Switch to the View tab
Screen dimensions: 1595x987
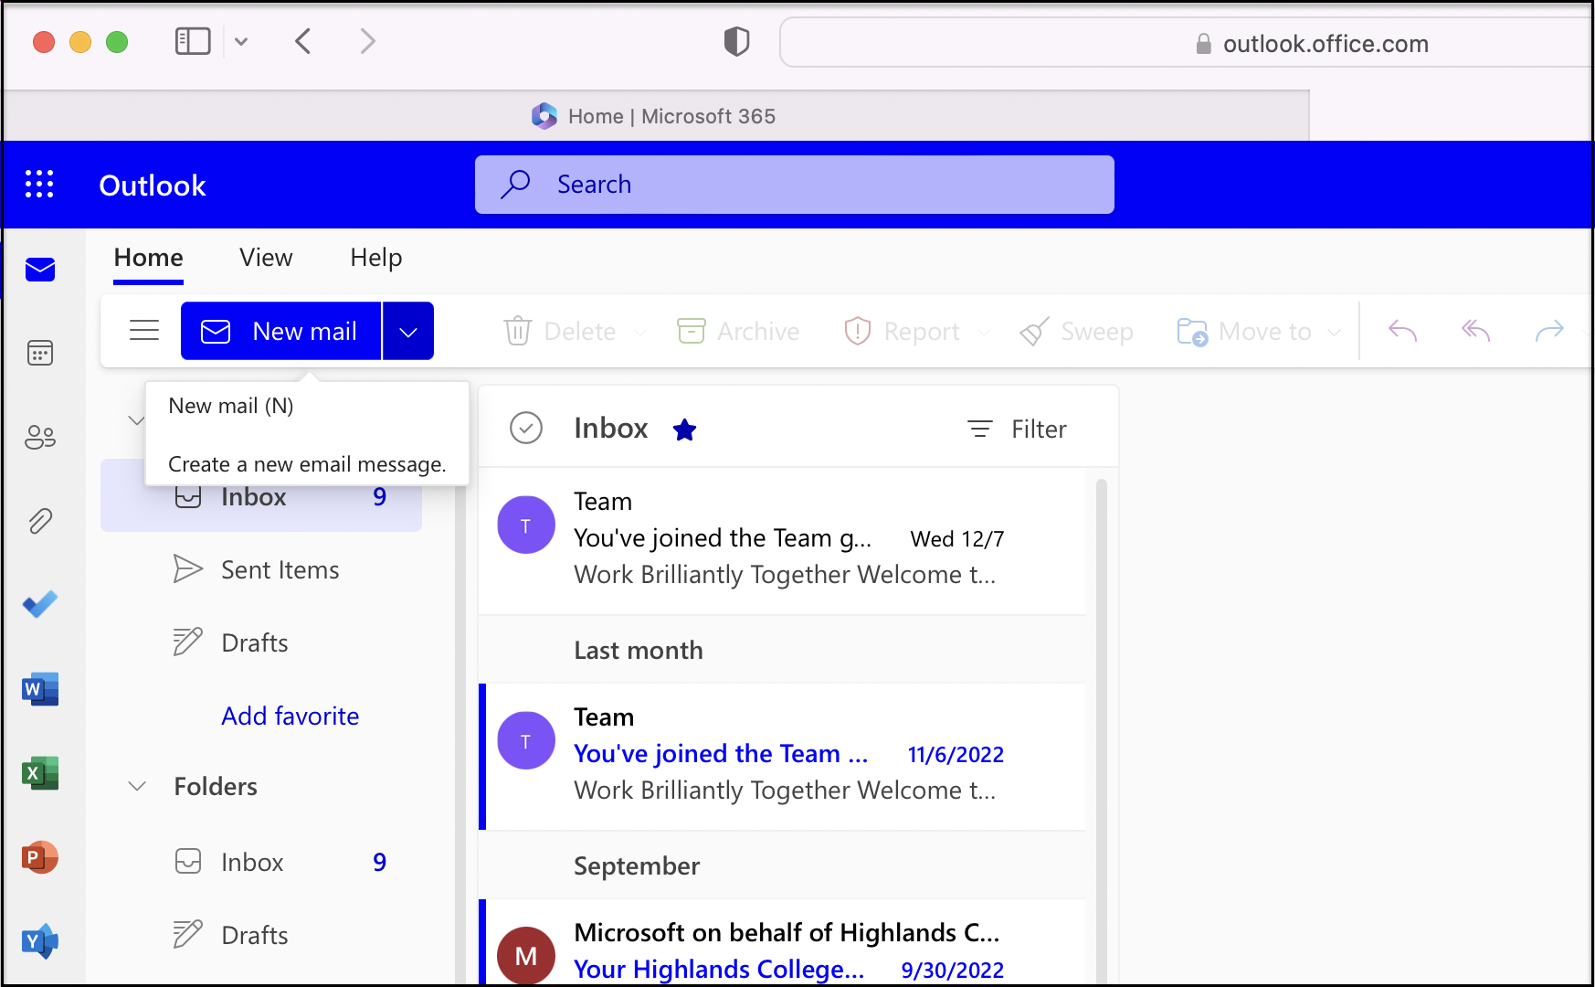pos(266,258)
